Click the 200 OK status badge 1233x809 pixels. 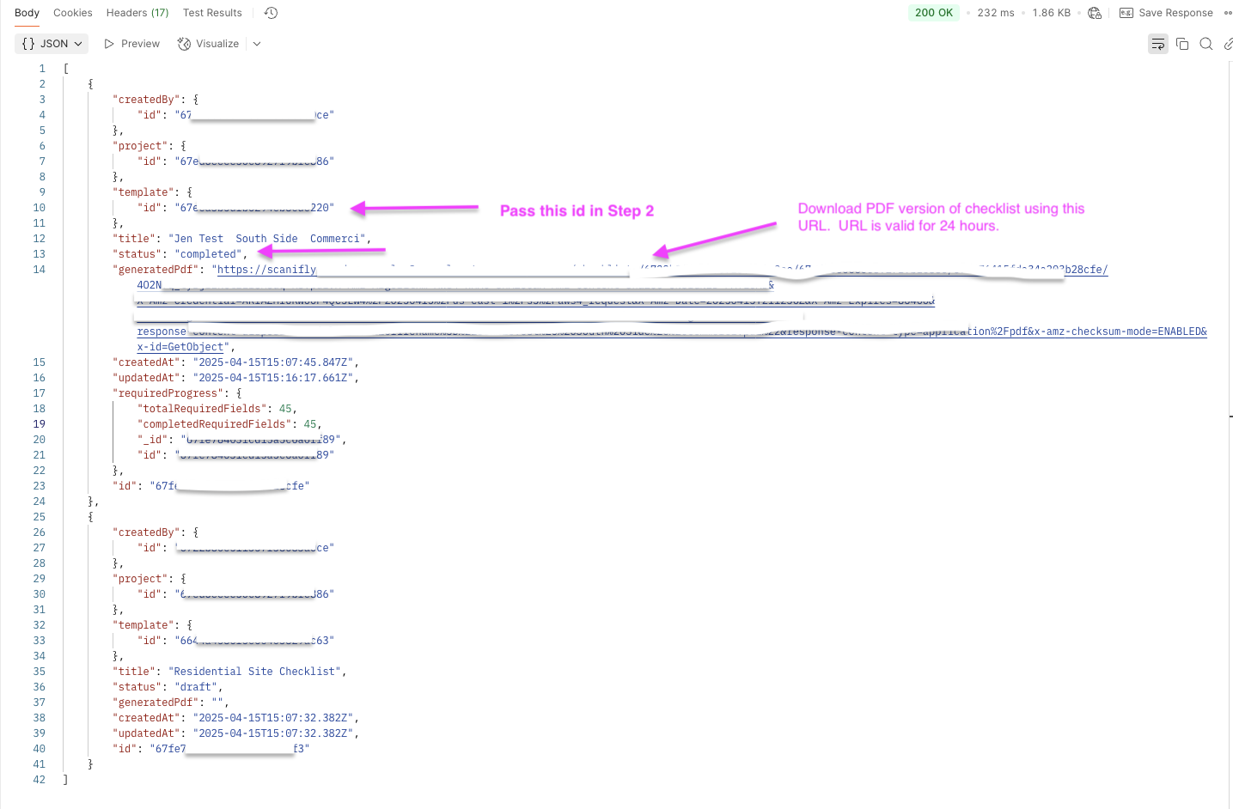[934, 13]
